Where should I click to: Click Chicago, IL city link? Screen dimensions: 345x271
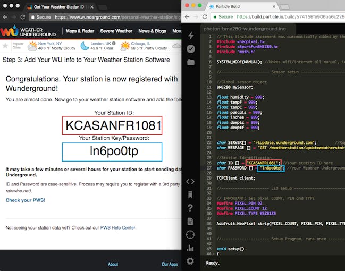point(140,44)
